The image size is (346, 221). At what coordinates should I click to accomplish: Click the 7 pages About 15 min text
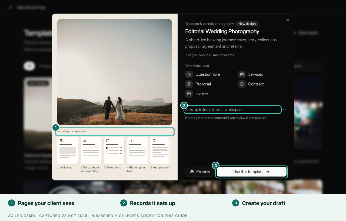pos(209,55)
